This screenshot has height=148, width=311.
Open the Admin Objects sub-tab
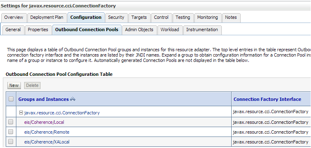tap(139, 30)
